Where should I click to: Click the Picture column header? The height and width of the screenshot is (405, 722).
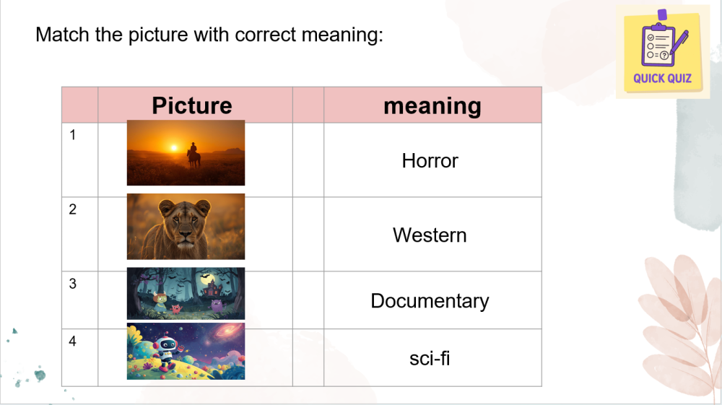point(192,105)
